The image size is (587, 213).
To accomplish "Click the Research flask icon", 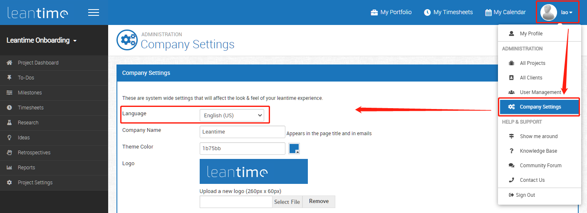I will (x=9, y=123).
